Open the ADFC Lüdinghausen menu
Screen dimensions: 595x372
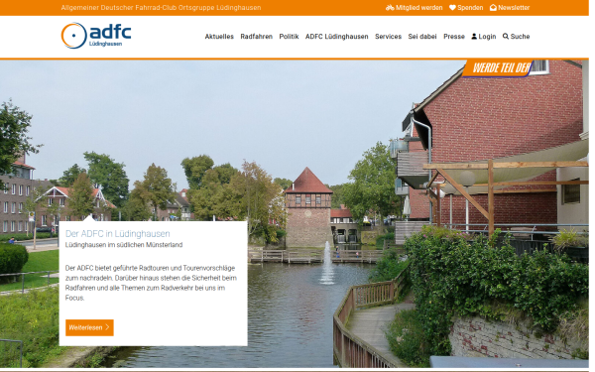(x=336, y=37)
